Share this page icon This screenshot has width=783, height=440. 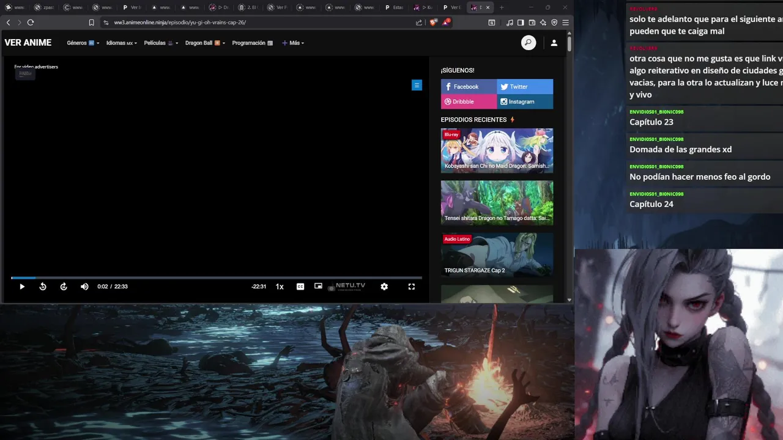coord(419,23)
